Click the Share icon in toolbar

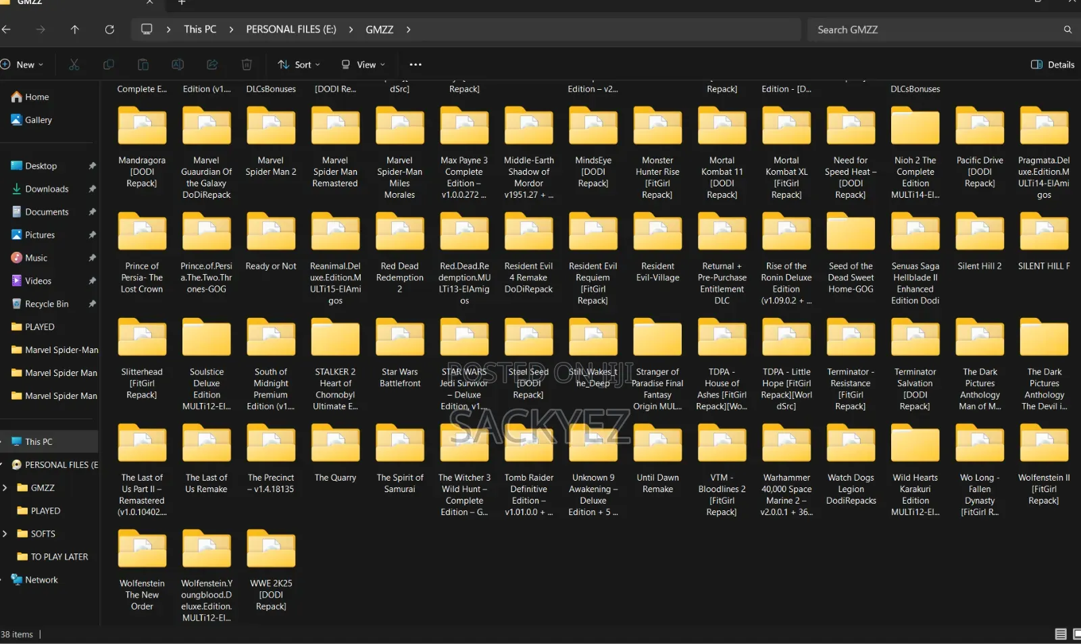(x=212, y=65)
